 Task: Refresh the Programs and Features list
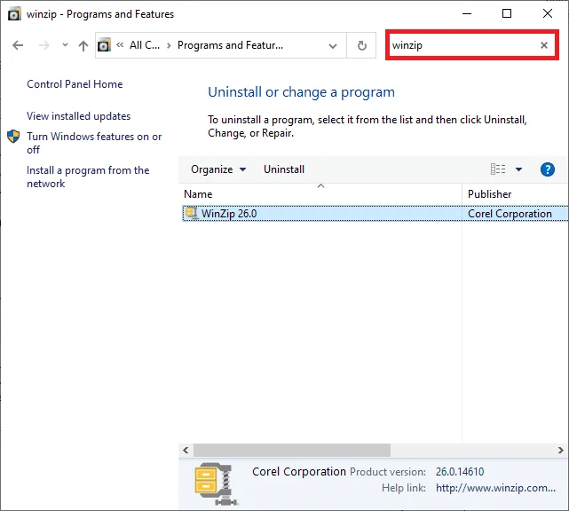coord(361,46)
